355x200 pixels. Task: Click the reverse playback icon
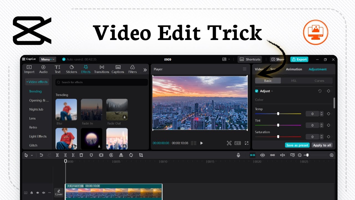click(x=111, y=155)
